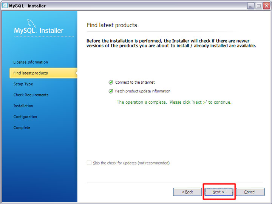Click 'Connect to the Internet' text
272x204 pixels.
click(x=135, y=82)
